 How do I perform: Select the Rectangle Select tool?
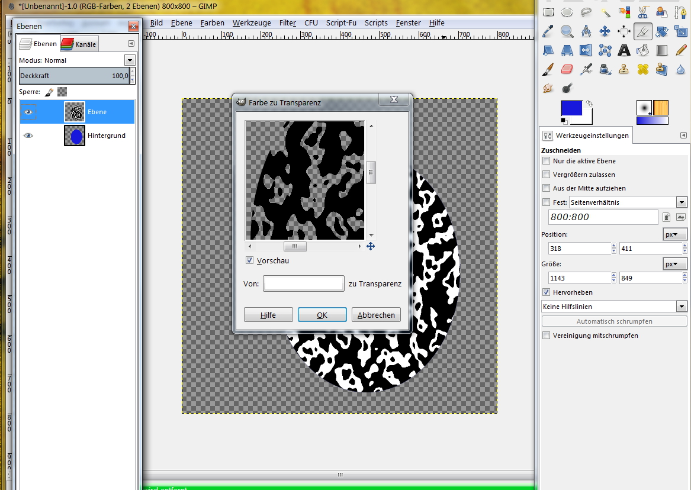tap(548, 12)
